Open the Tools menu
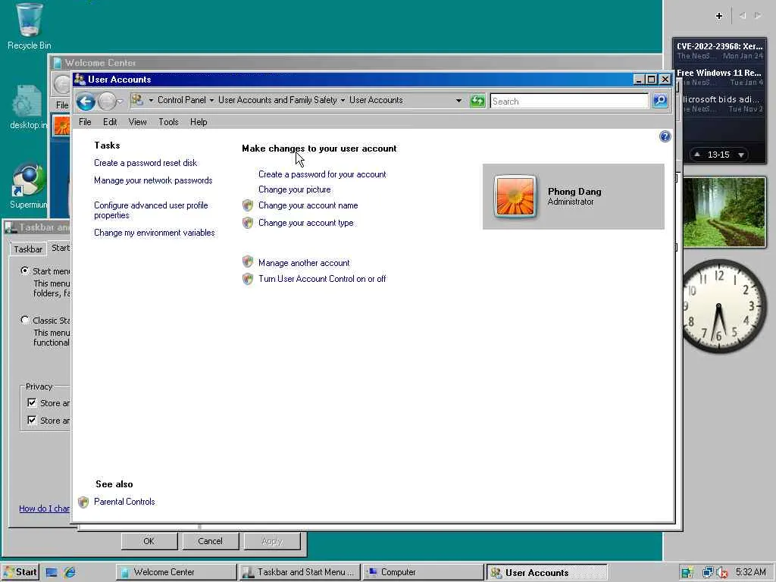 point(168,122)
